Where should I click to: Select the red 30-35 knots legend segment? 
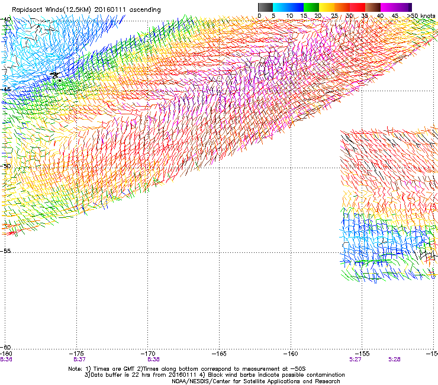click(x=358, y=7)
